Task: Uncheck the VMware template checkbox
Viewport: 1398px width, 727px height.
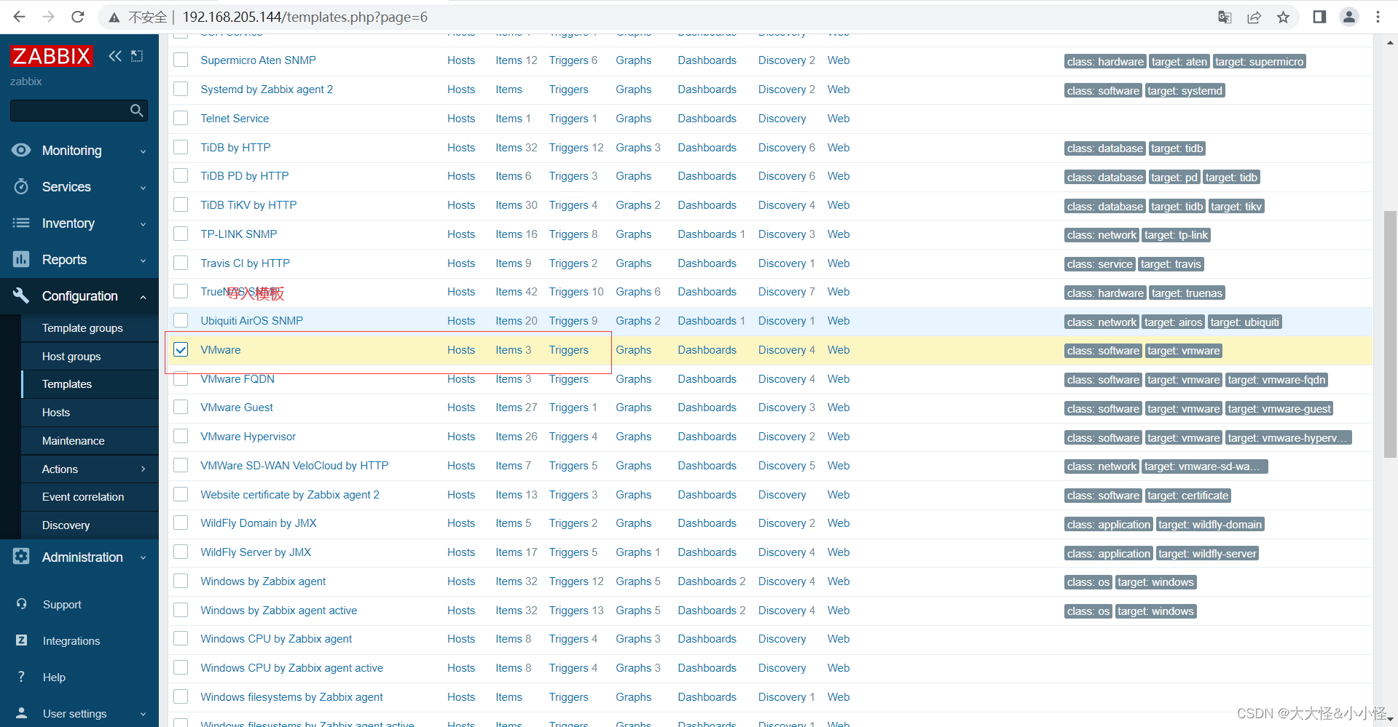Action: (x=181, y=349)
